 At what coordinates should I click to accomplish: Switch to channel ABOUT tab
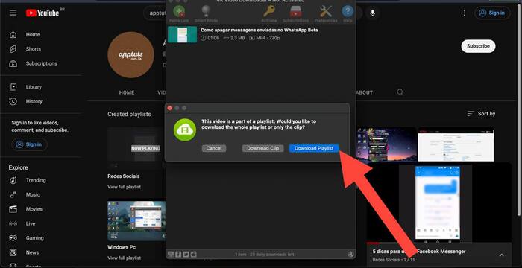tap(365, 92)
